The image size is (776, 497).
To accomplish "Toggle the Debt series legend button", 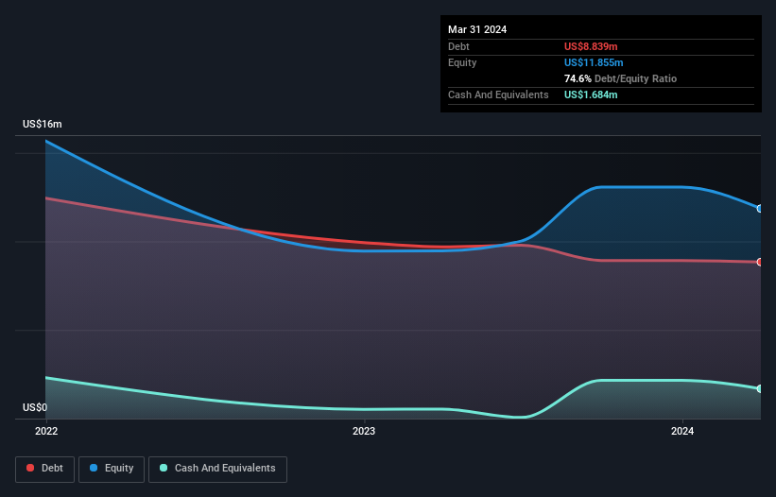I will pyautogui.click(x=44, y=469).
